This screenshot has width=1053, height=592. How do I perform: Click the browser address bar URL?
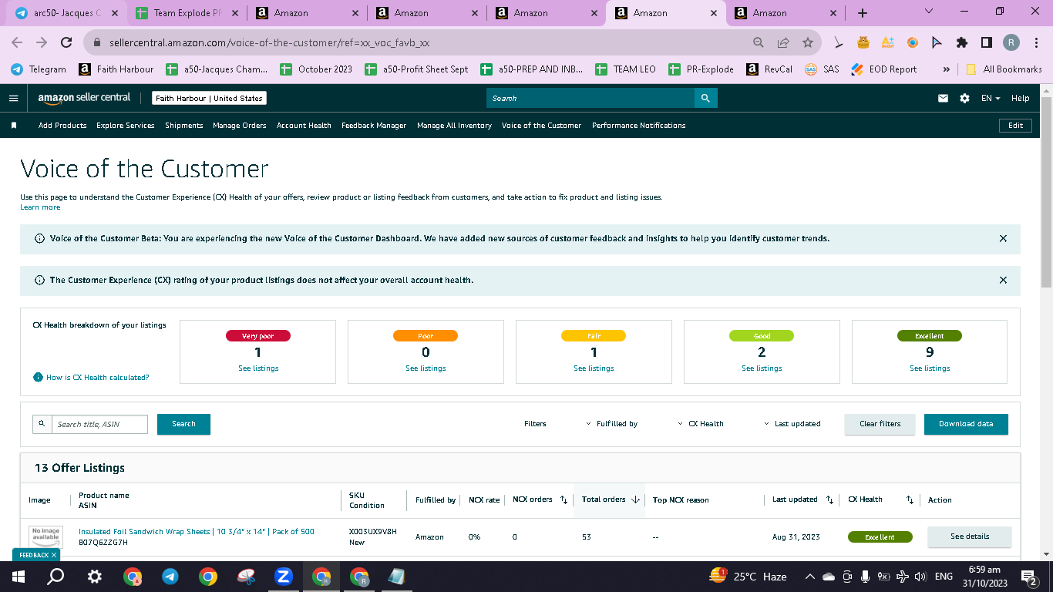(x=269, y=43)
